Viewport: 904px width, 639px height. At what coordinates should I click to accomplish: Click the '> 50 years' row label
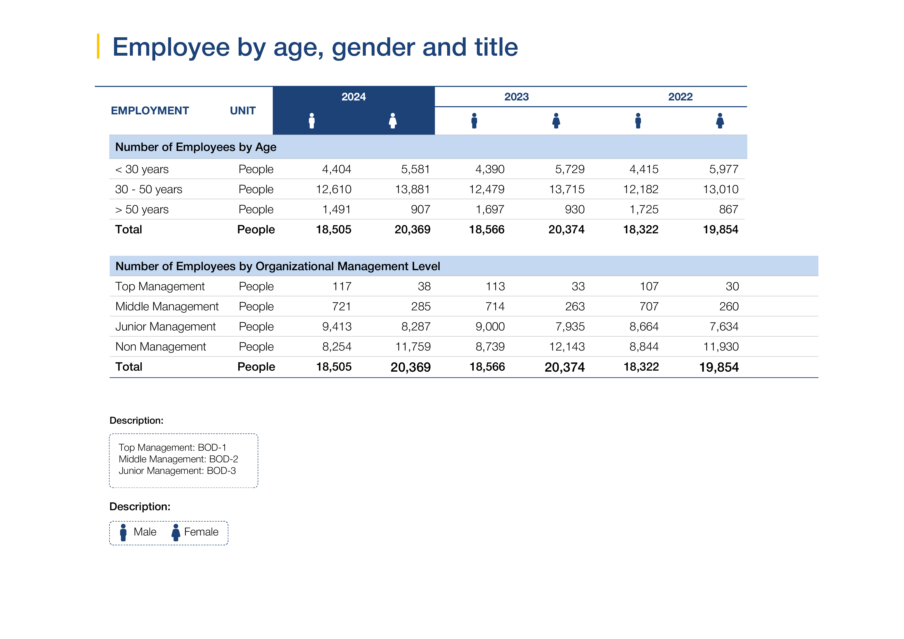tap(142, 209)
